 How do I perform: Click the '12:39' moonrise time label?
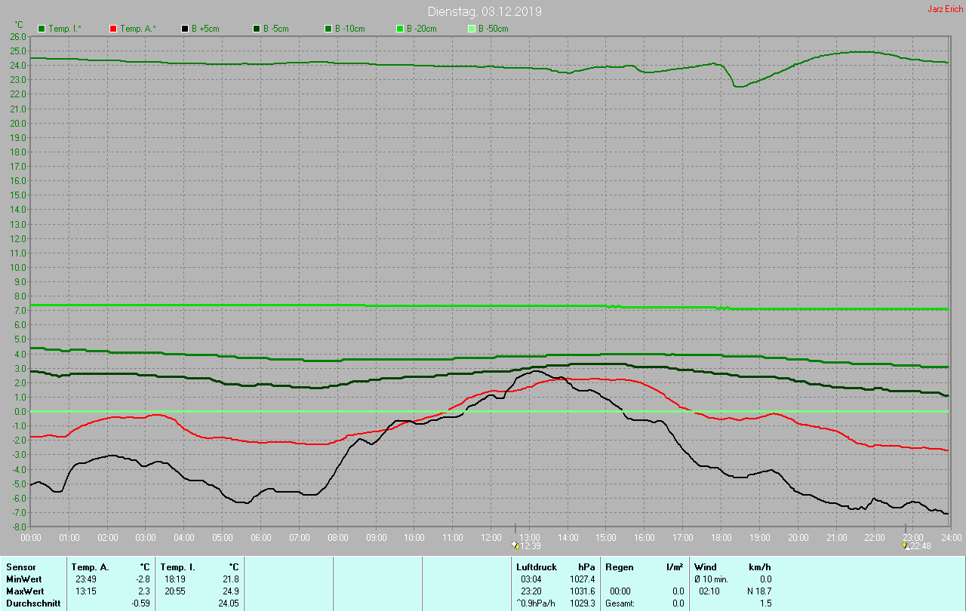click(531, 546)
